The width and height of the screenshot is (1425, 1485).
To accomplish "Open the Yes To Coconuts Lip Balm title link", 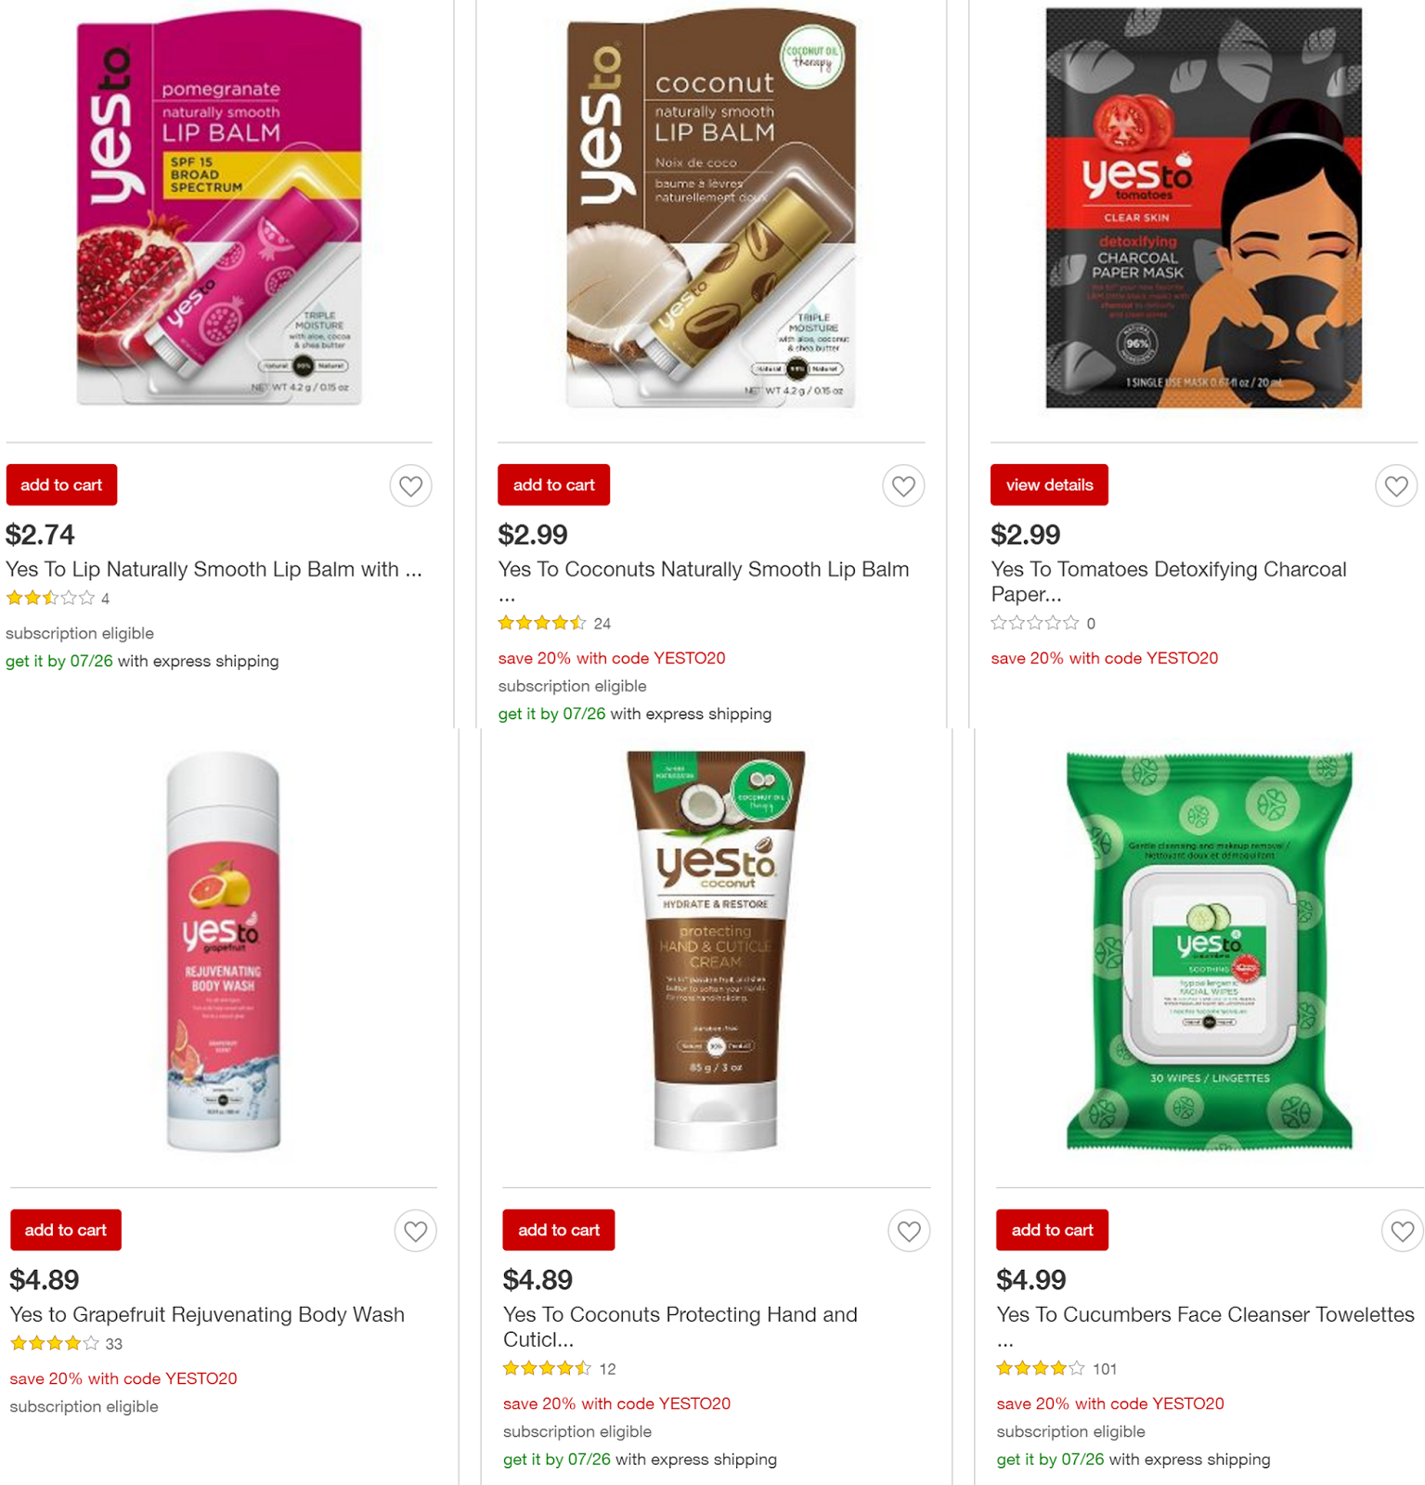I will point(704,581).
